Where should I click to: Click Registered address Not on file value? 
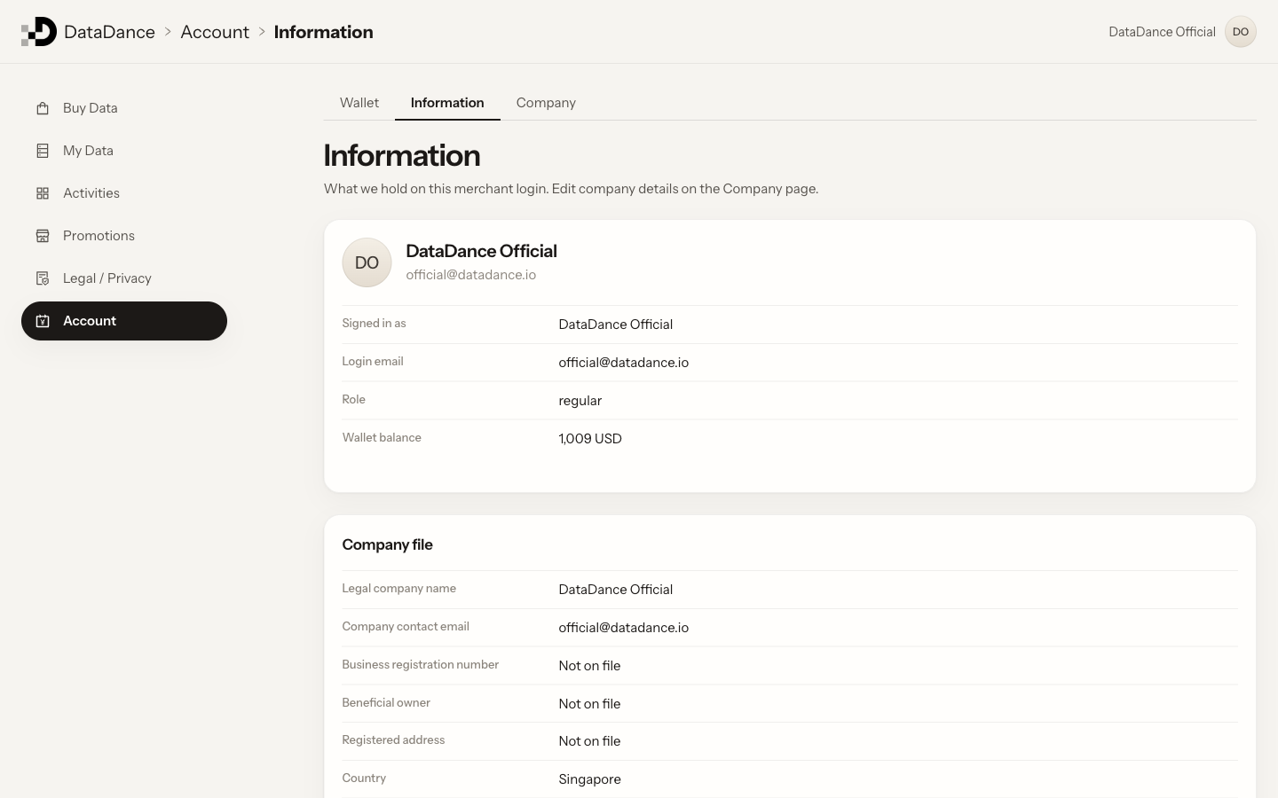(589, 741)
